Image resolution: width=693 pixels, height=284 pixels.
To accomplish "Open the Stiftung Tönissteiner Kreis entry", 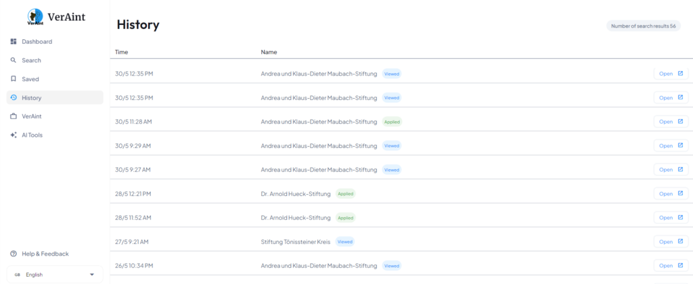I will [x=671, y=241].
